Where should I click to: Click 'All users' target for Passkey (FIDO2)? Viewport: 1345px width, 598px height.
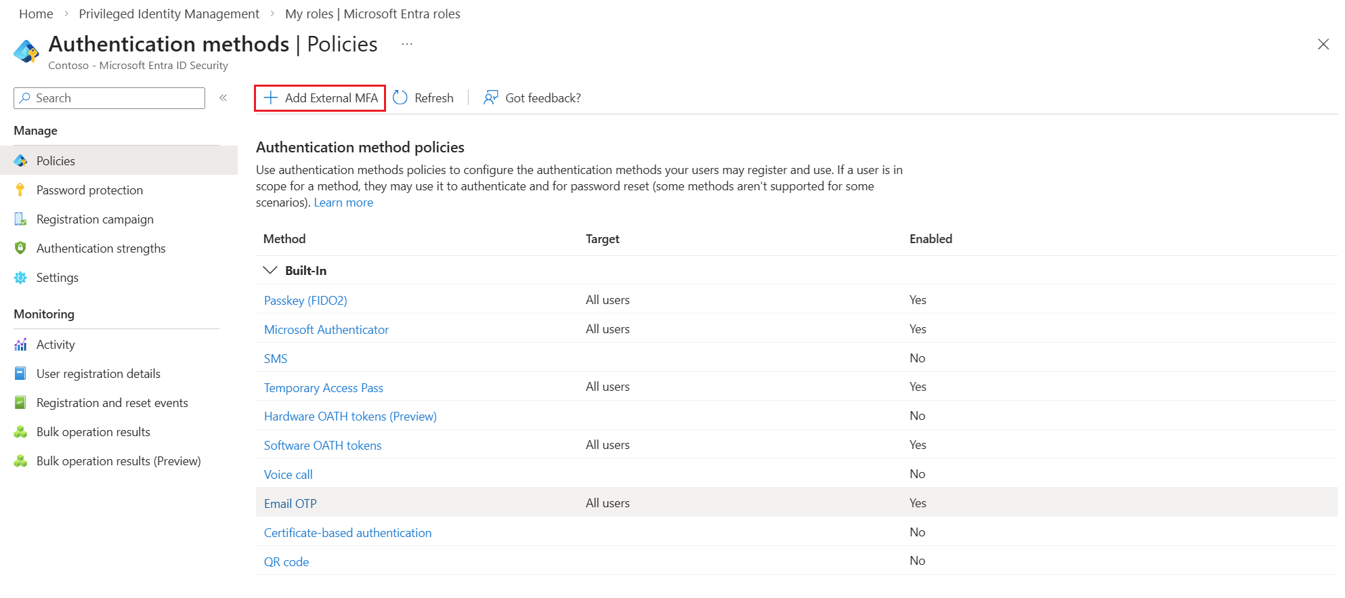pyautogui.click(x=607, y=299)
